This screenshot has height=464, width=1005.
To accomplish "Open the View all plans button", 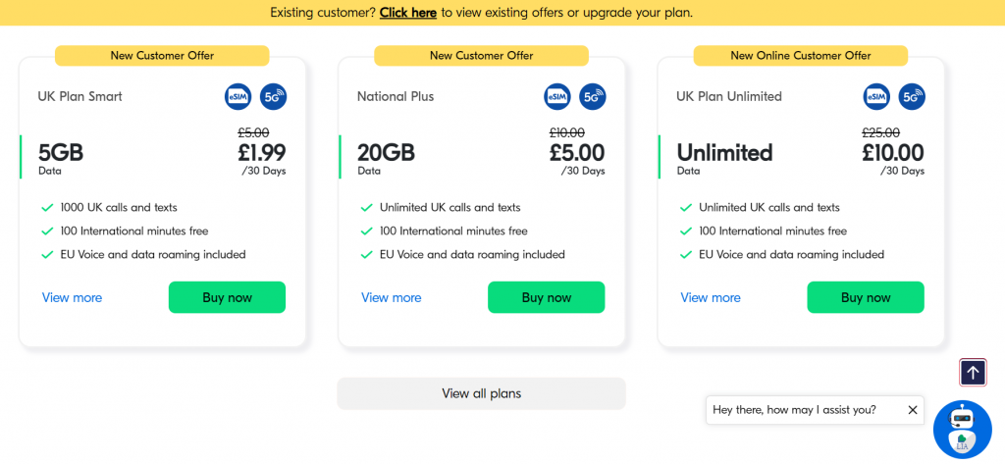I will tap(481, 393).
